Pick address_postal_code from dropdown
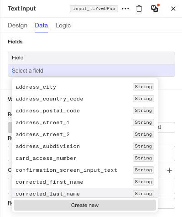Screen dimensions: 182x217 [85, 111]
